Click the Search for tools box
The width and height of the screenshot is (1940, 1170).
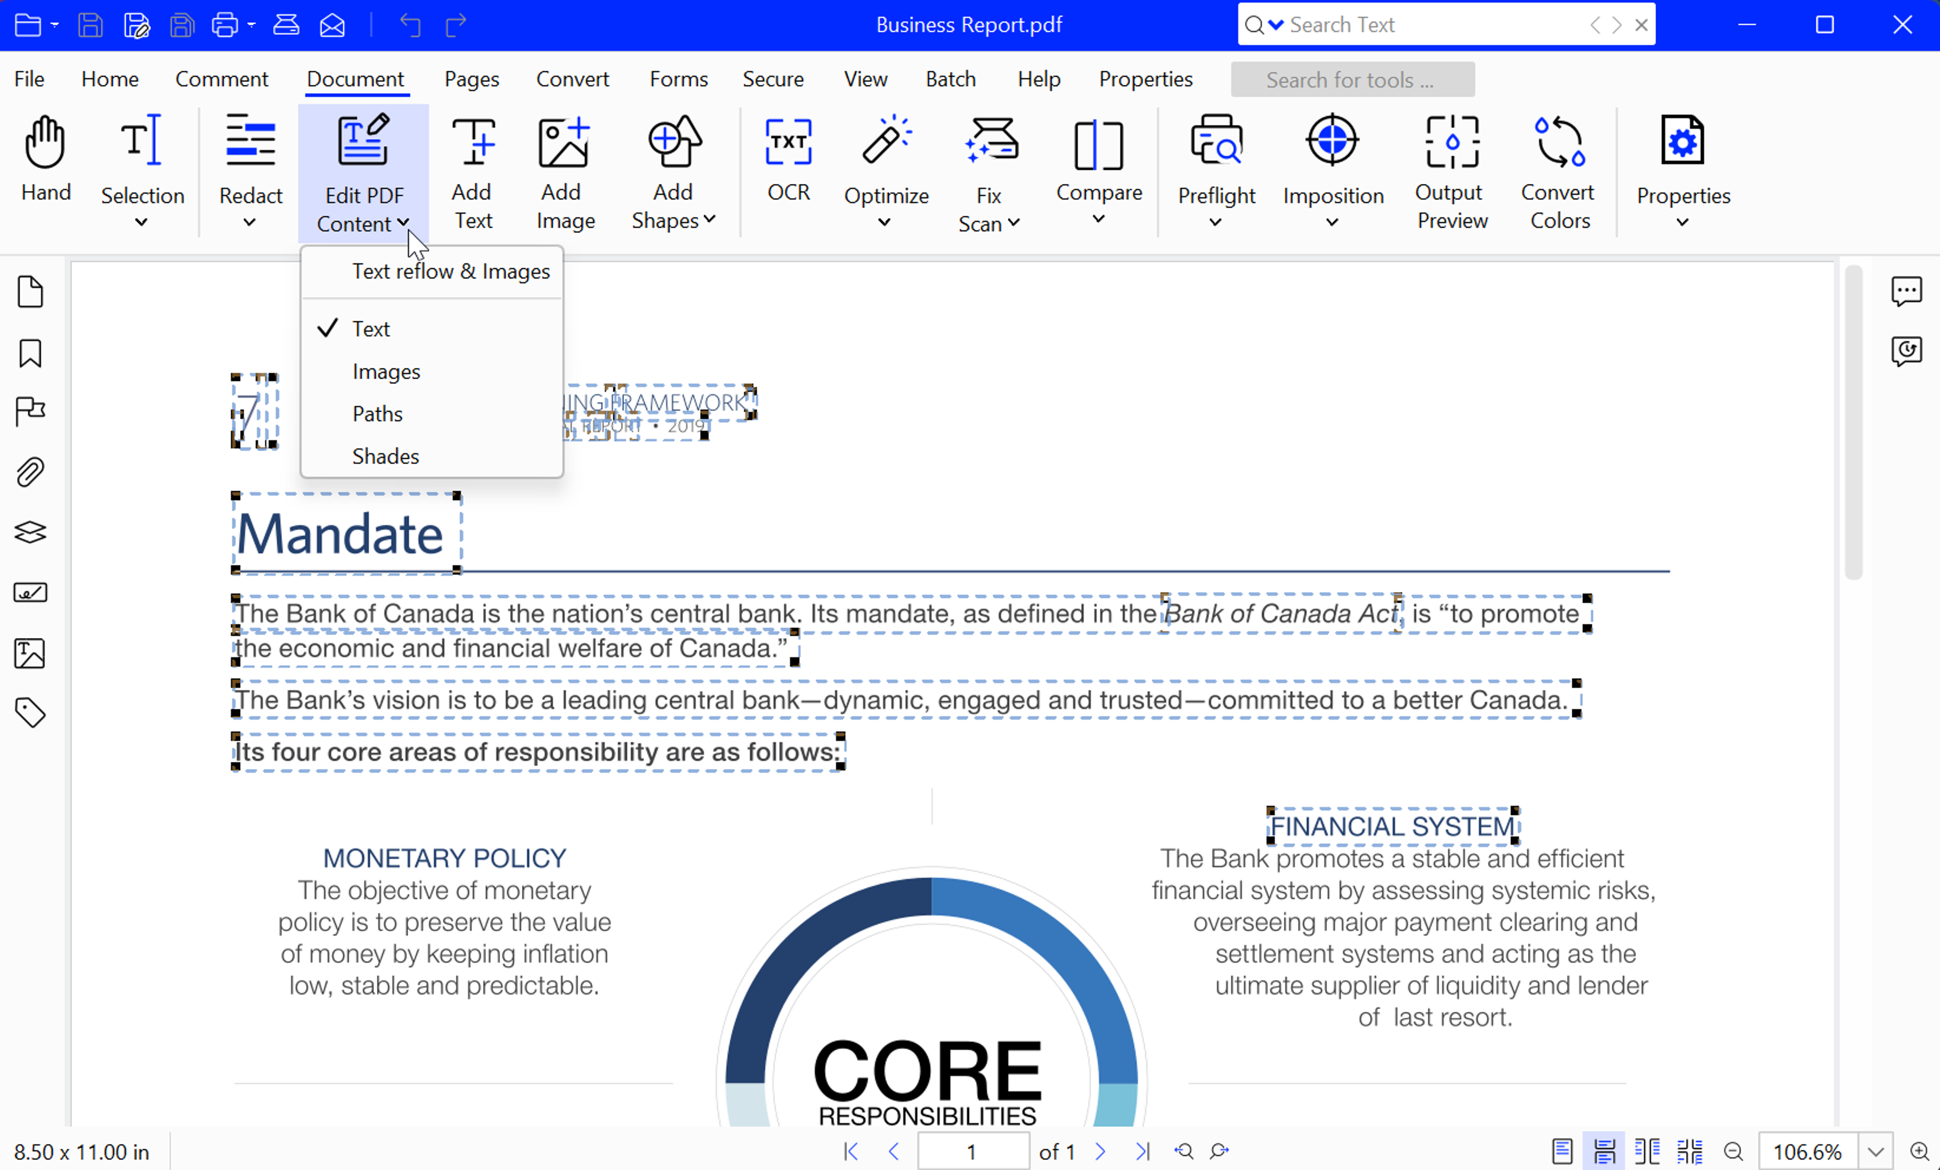click(1352, 79)
